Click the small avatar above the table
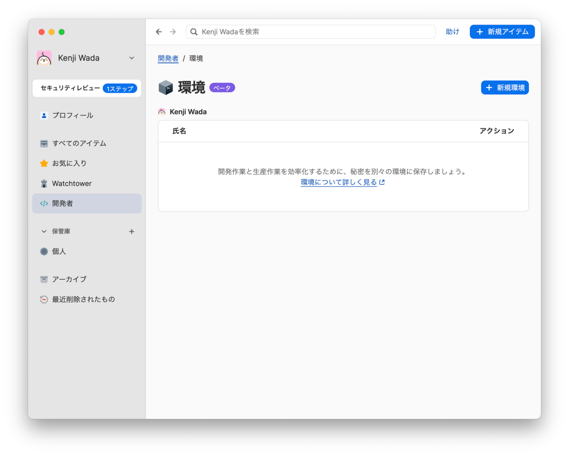Viewport: 569px width, 456px height. 162,112
